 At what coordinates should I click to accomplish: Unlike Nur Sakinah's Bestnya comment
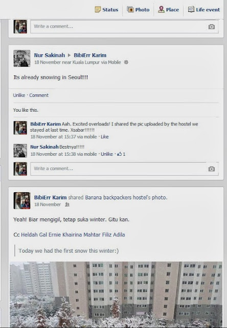pyautogui.click(x=107, y=154)
